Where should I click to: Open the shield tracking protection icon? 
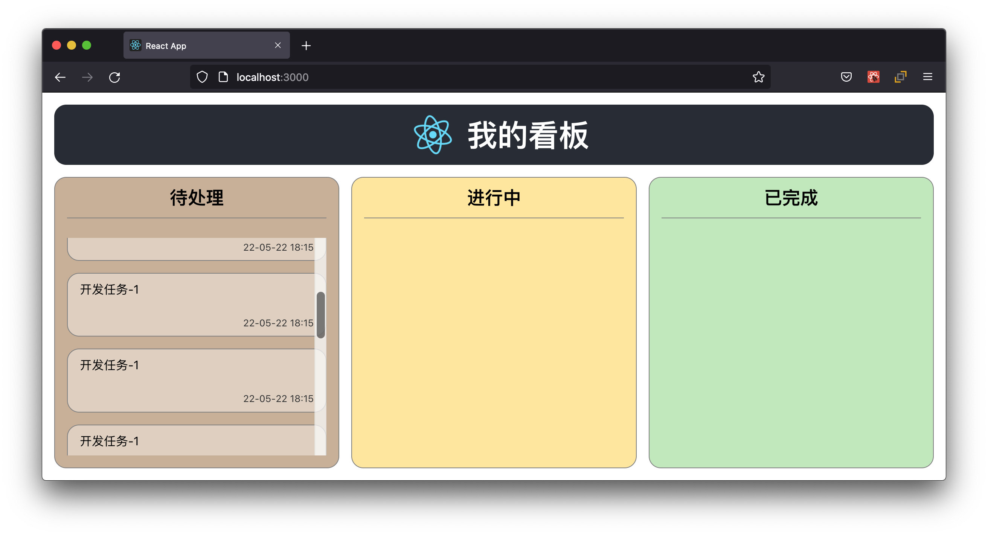pyautogui.click(x=202, y=77)
